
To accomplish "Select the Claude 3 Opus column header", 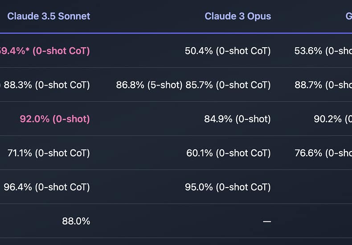I will (x=238, y=16).
